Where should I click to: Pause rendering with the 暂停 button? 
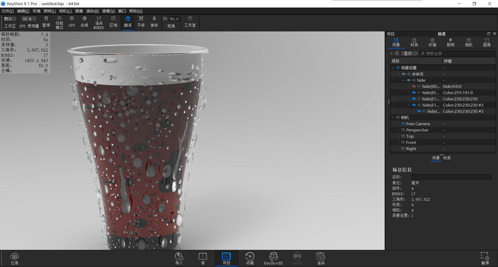tap(46, 22)
